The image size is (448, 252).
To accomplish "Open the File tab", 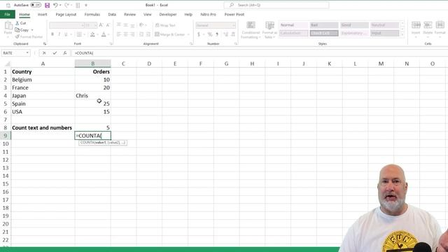I will click(x=8, y=14).
